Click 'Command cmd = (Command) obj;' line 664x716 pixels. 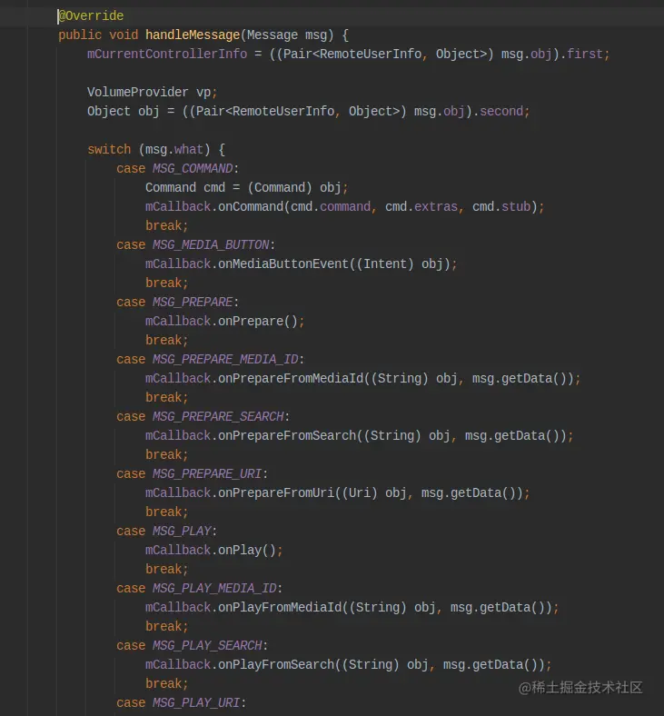pyautogui.click(x=246, y=188)
